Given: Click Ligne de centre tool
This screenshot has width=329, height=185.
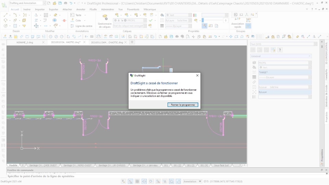Looking at the screenshot, I should coord(82,26).
